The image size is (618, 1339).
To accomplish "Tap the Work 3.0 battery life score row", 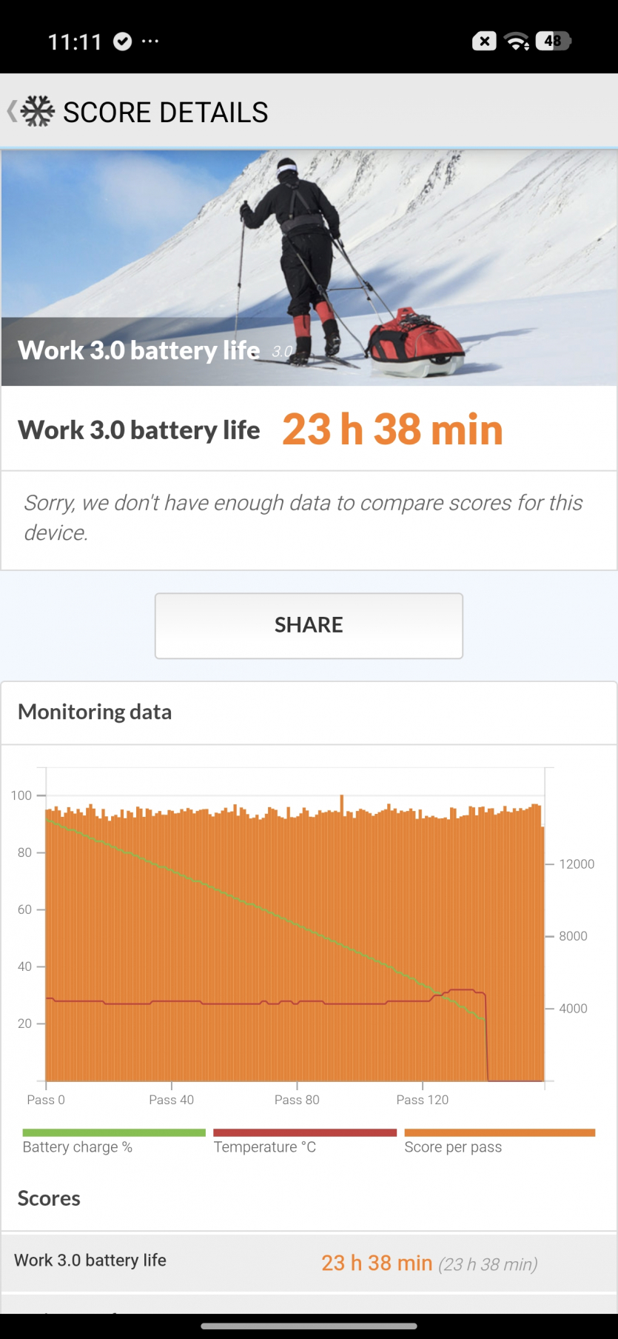I will [309, 1262].
